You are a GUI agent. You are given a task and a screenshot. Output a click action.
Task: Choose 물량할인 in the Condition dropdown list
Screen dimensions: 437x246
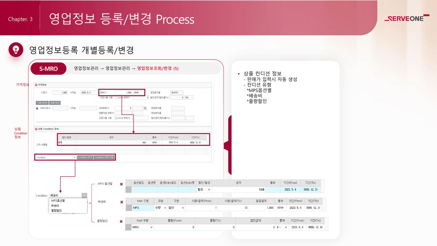(56, 211)
